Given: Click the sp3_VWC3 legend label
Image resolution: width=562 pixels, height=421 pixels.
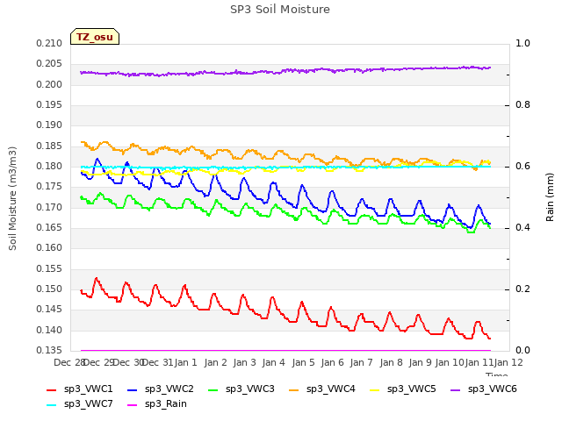Looking at the screenshot, I should (249, 389).
